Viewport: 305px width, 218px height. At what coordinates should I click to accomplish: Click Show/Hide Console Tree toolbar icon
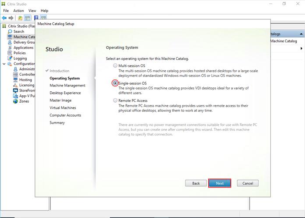[28, 18]
